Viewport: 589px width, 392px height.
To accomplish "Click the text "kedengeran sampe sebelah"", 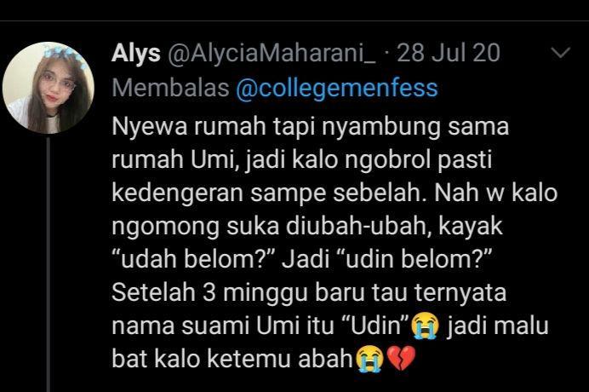I will click(269, 193).
